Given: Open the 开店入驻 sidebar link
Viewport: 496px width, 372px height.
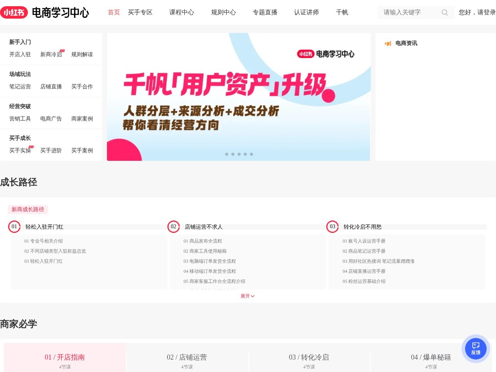Looking at the screenshot, I should 20,55.
